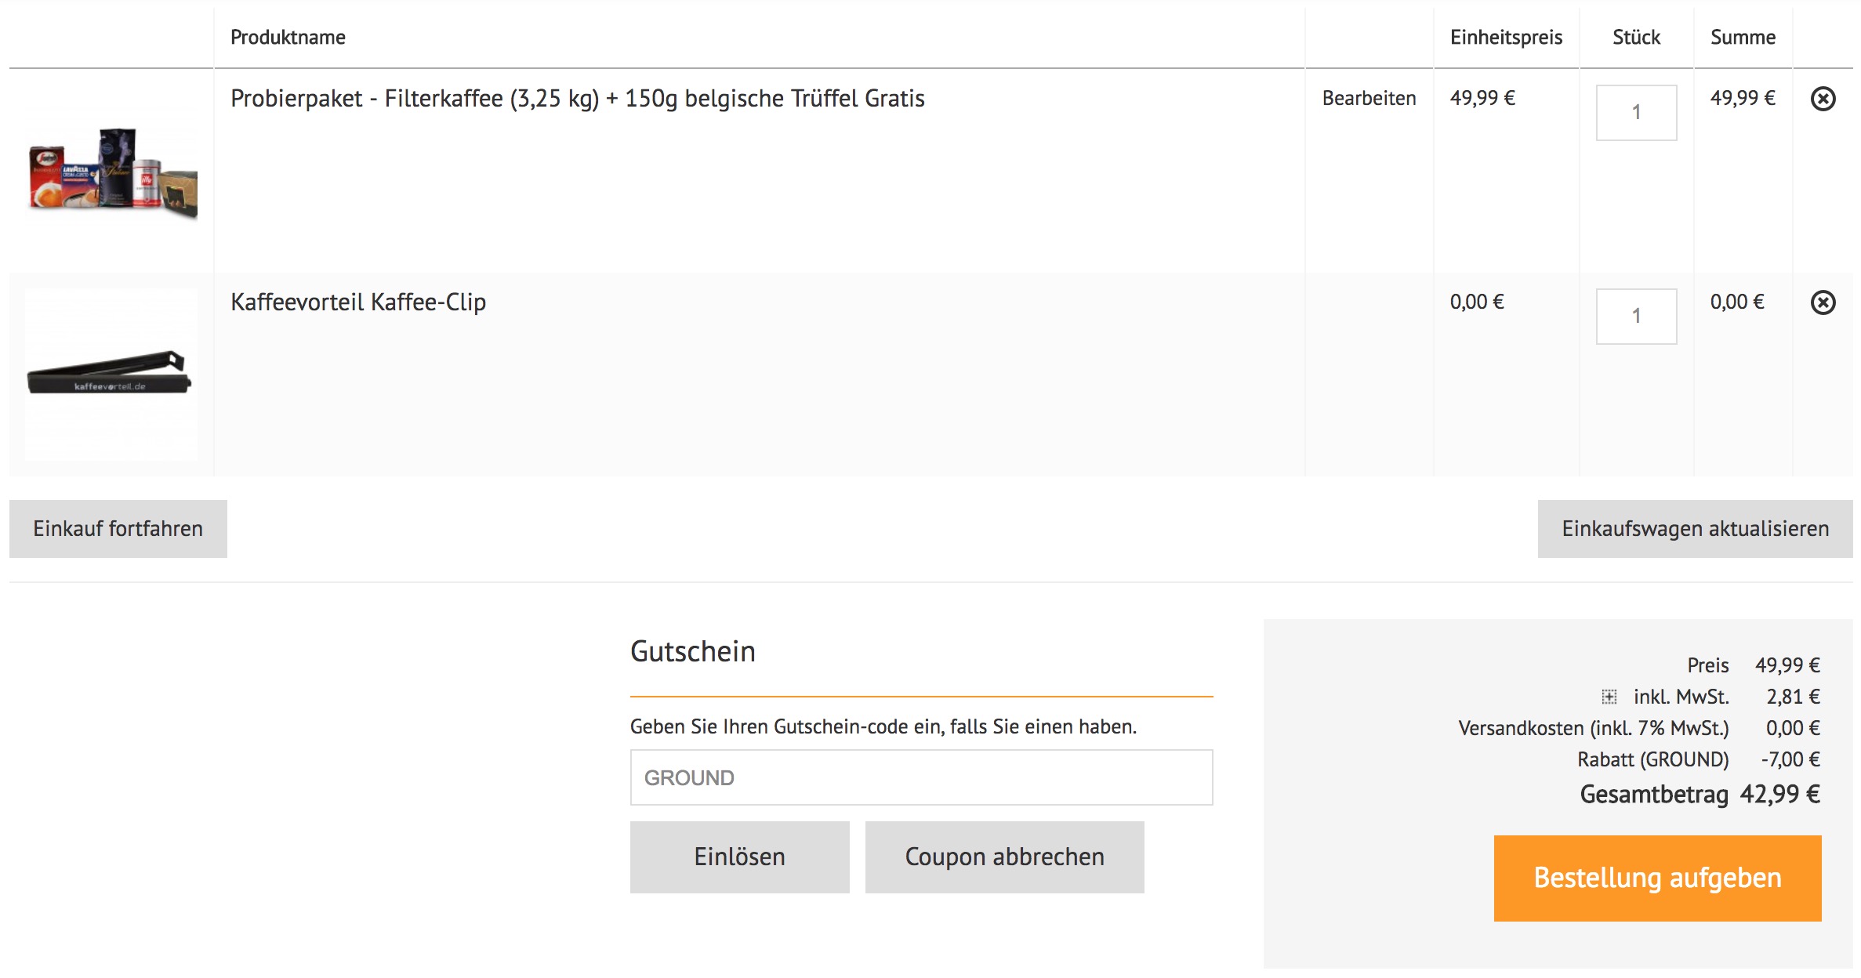Click into the Gutschein code input field
The height and width of the screenshot is (978, 1861).
tap(921, 777)
